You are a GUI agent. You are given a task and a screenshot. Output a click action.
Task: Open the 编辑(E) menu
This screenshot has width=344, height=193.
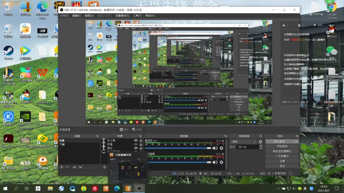[x=77, y=16]
